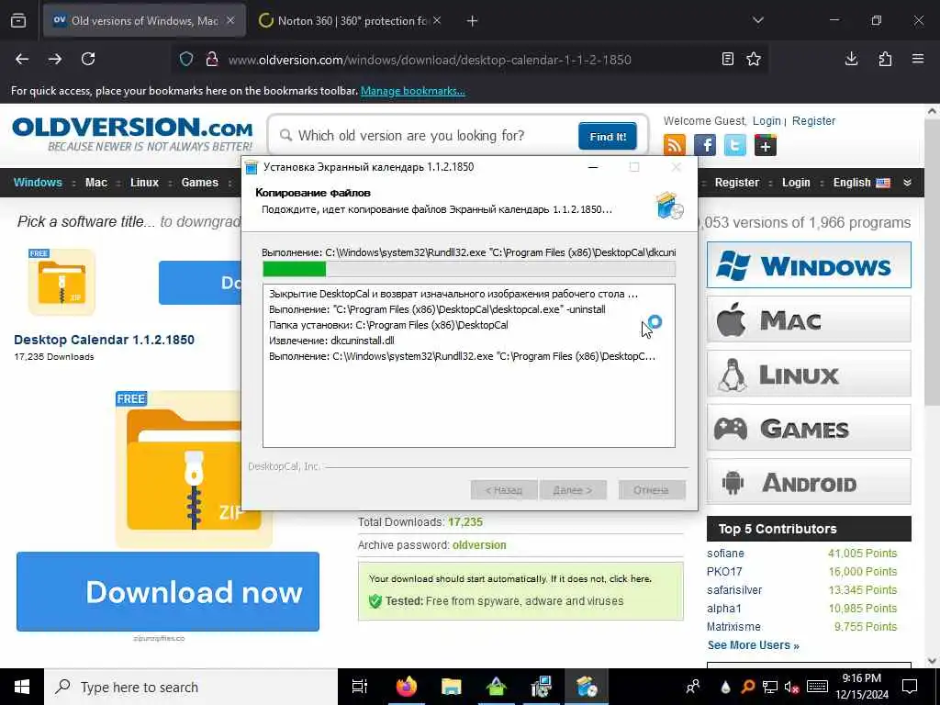Close the Norton 360 tab

coord(437,20)
